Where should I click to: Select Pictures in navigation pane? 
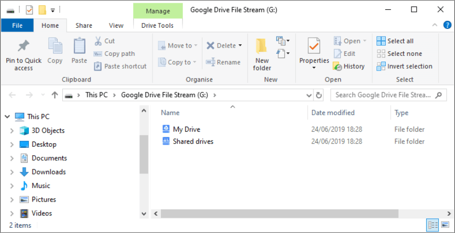(38, 200)
